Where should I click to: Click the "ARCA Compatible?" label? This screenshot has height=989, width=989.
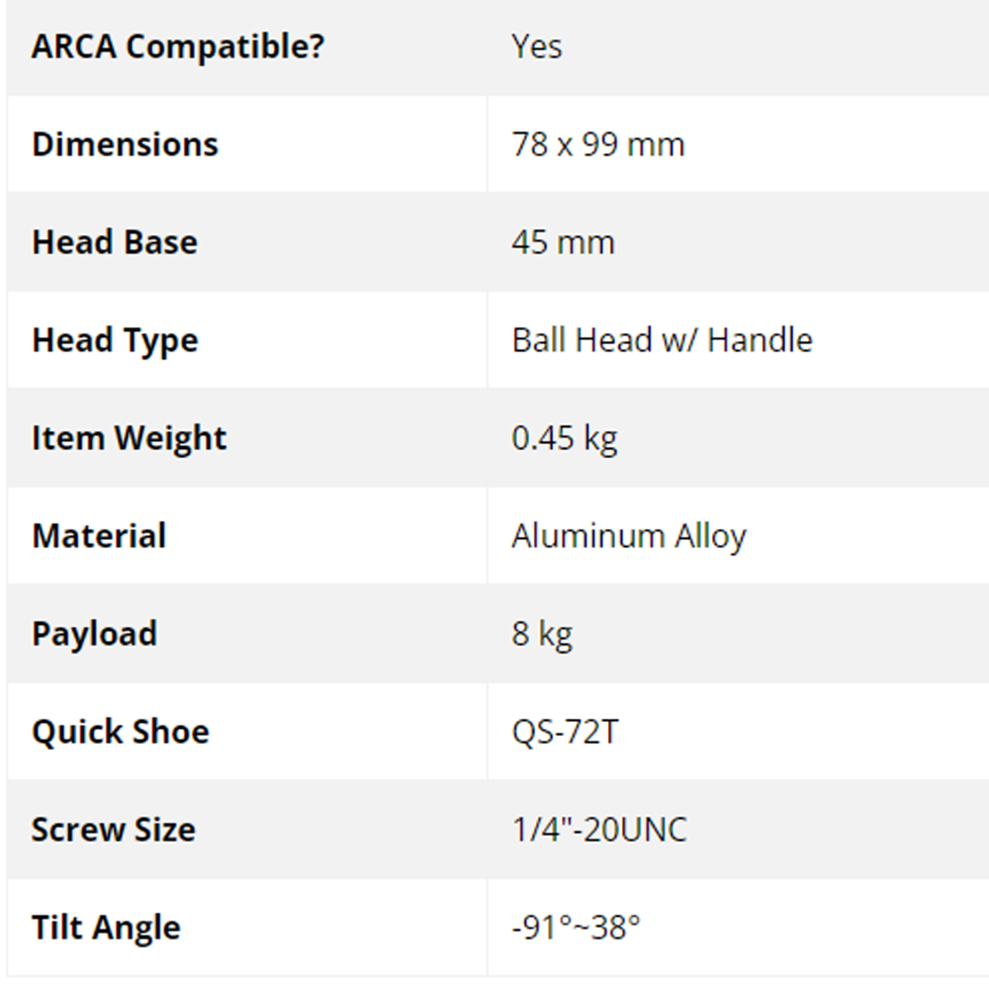(x=178, y=46)
